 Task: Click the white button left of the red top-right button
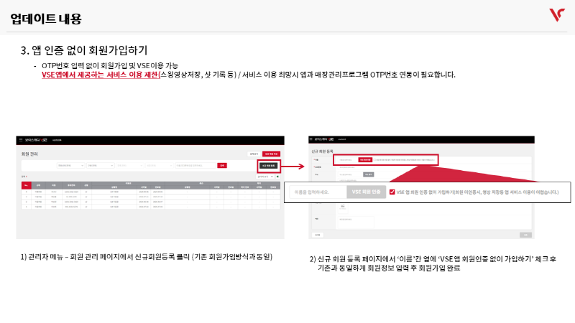[x=254, y=154]
